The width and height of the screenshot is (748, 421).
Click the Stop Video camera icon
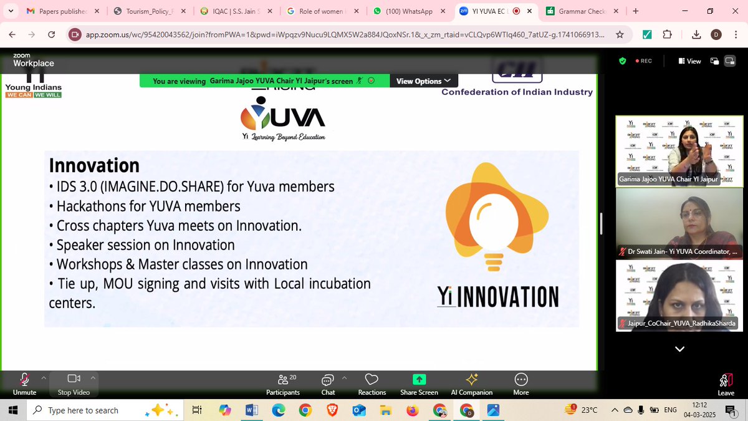tap(74, 379)
